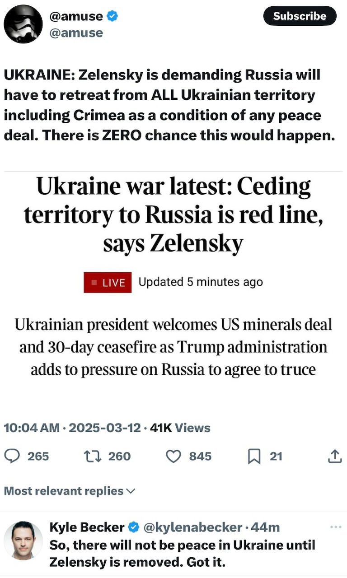Click the @amuse handle below the name

click(75, 33)
